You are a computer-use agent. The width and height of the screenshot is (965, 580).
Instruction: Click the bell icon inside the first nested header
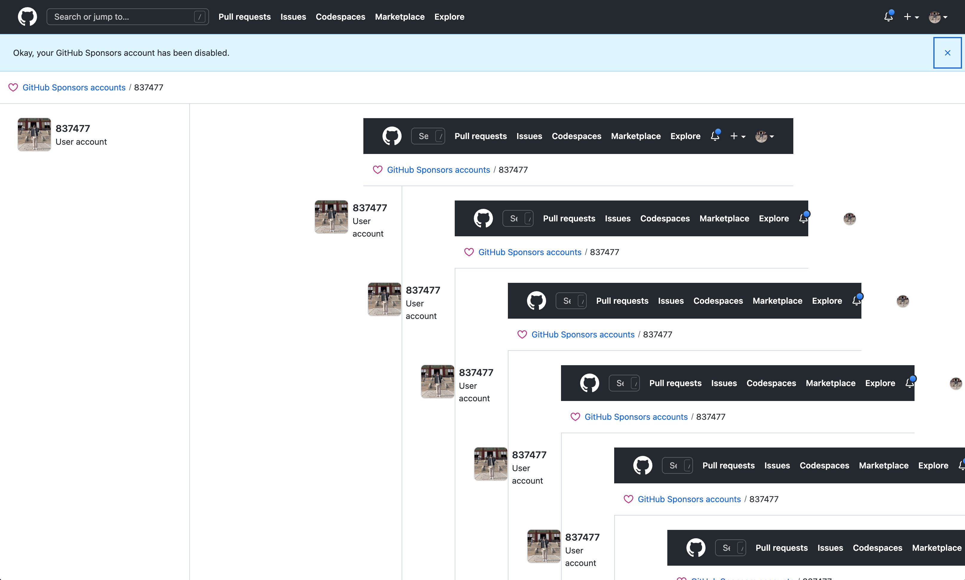715,135
